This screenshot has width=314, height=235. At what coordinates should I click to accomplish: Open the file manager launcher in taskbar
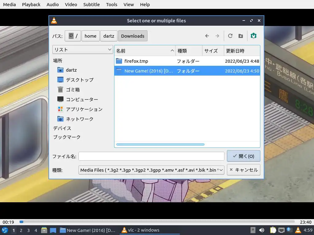pos(44,230)
